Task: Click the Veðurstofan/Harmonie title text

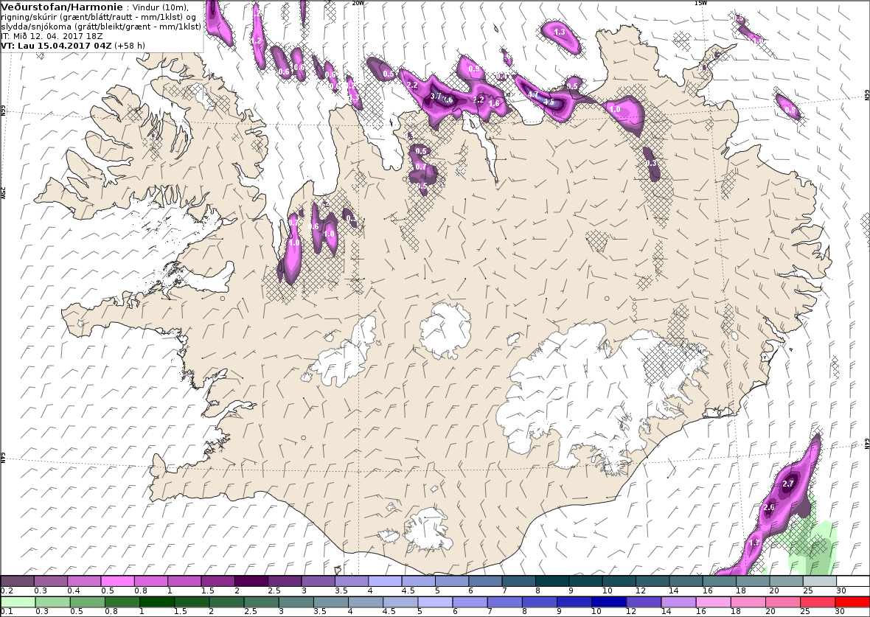Action: click(x=62, y=7)
